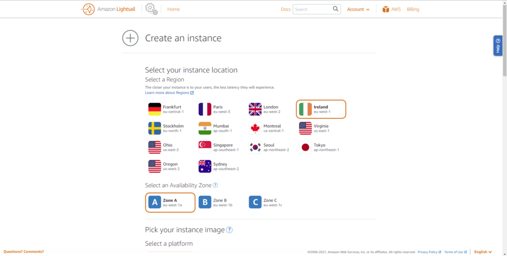
Task: Click the Singapore flag icon
Action: point(205,148)
